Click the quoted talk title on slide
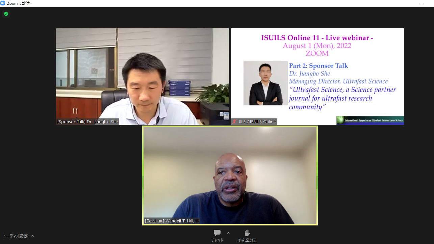Screen dimensions: 434x244 pos(342,98)
